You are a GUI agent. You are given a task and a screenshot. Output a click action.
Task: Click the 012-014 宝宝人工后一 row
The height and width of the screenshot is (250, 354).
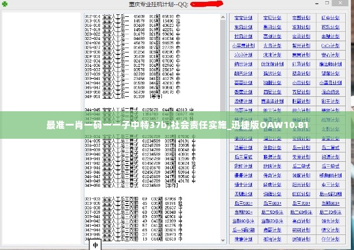[x=133, y=16]
